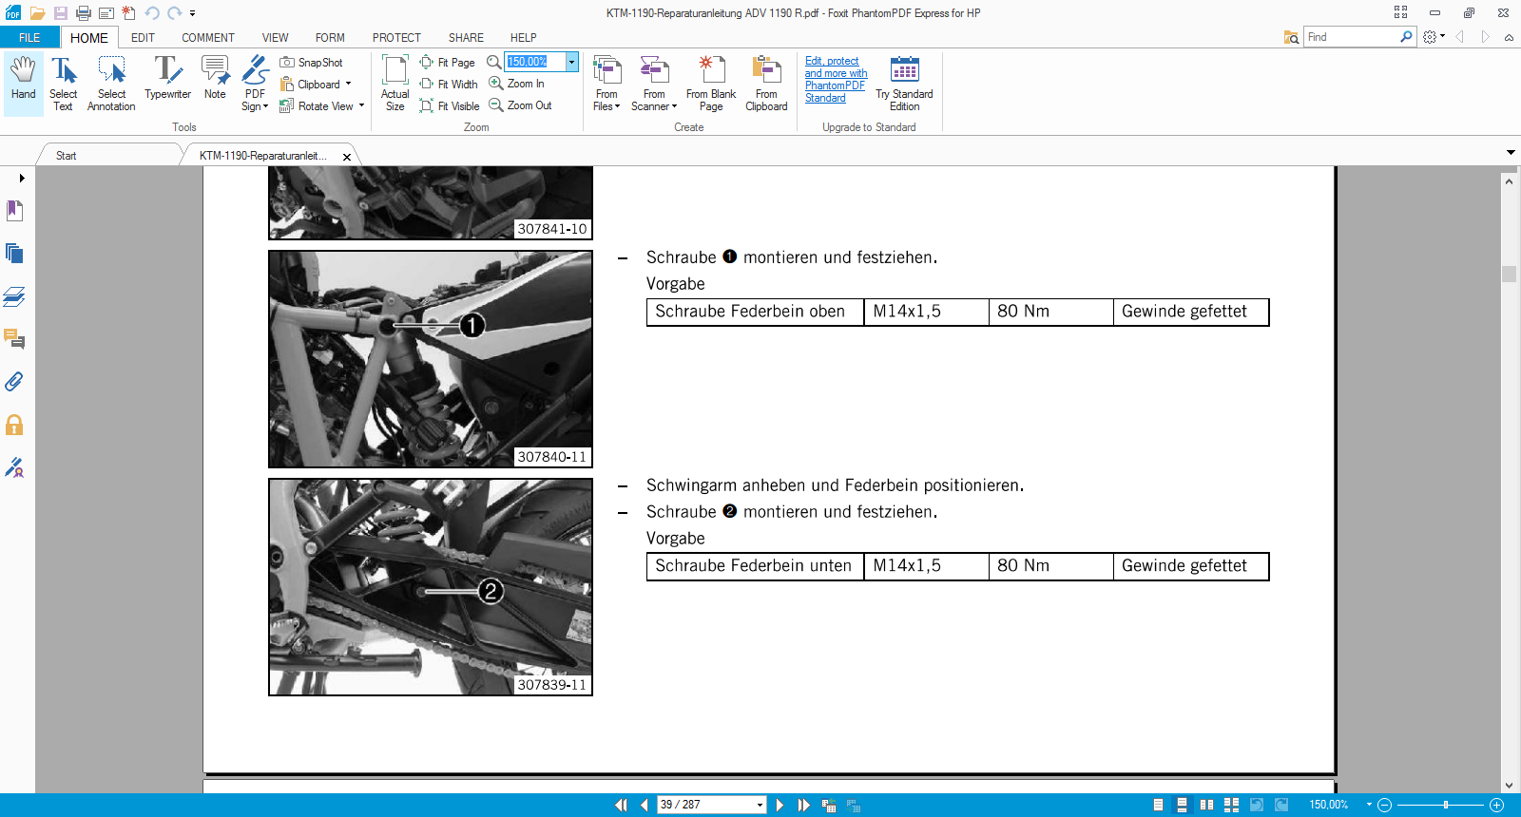Click the Edit, protect PhantomPDF Standard link
This screenshot has height=817, width=1521.
[835, 80]
